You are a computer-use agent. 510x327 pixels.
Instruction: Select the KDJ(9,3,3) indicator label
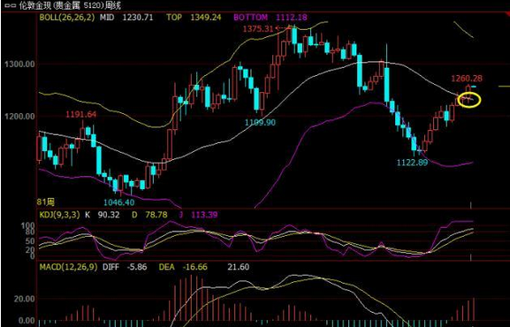(x=59, y=215)
